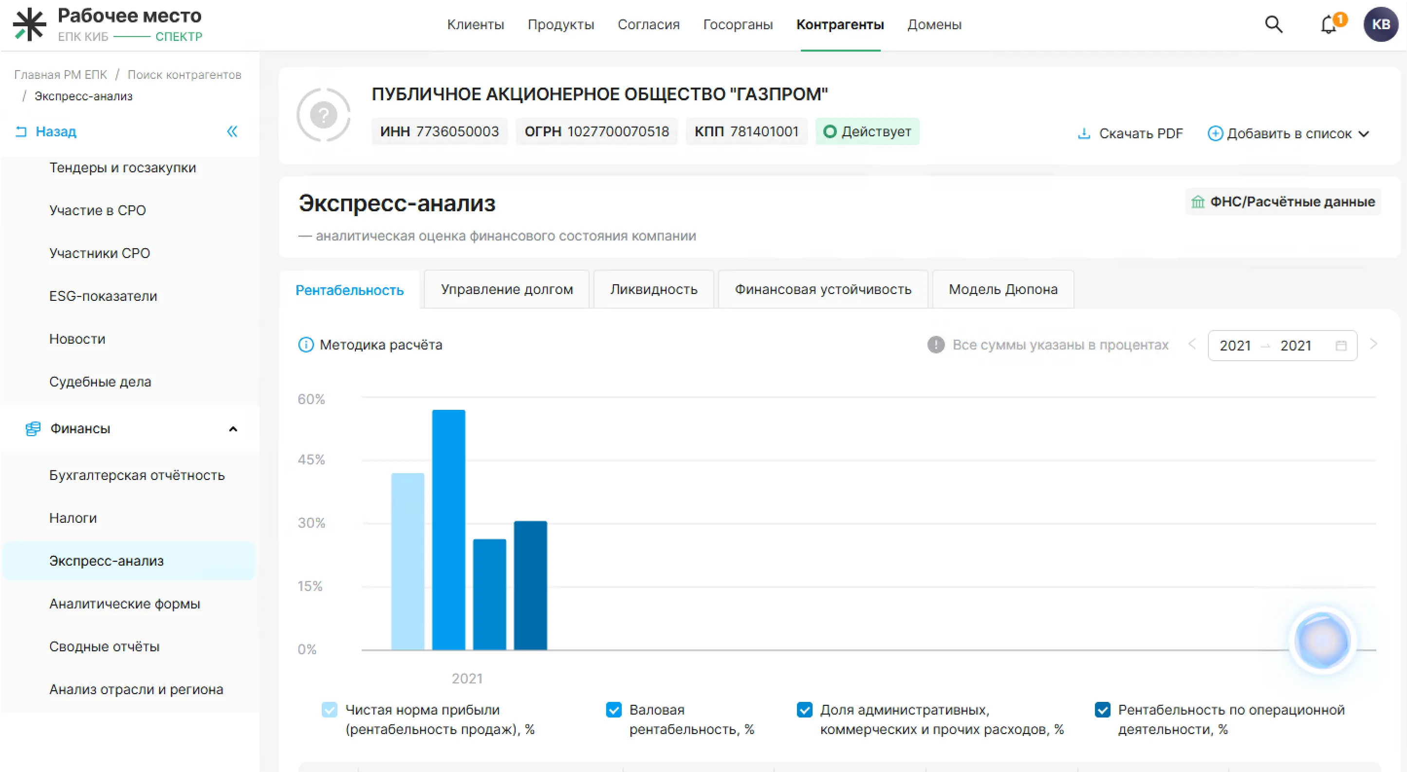Open Судебные дела in sidebar
The image size is (1407, 772).
click(x=100, y=382)
